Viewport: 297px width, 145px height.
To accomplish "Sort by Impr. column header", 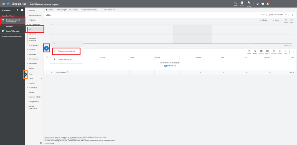I will point(222,57).
